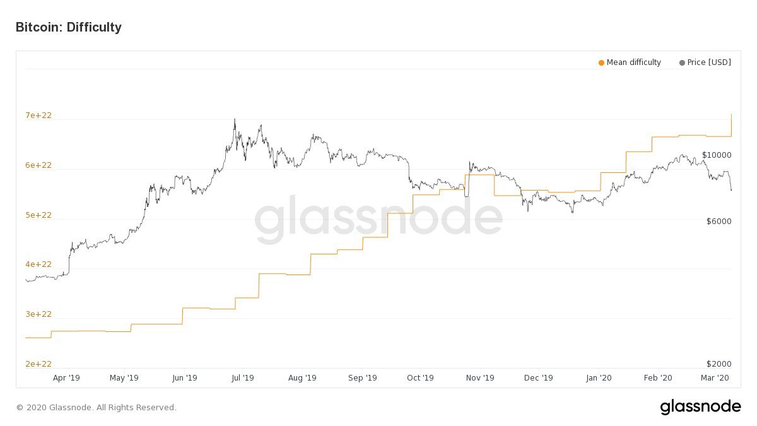
Task: Select the Nov '19 timeline label
Action: (480, 378)
